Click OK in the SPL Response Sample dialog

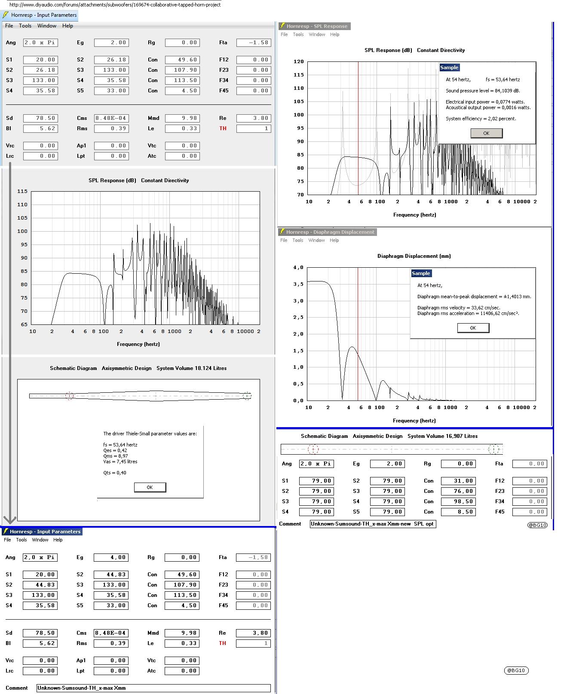click(487, 133)
